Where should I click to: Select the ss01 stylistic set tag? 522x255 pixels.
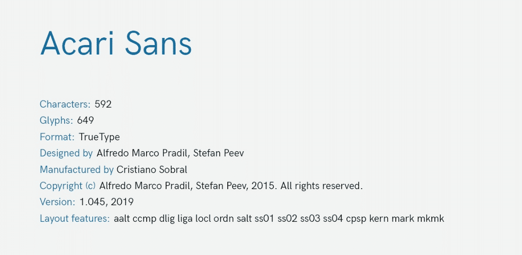[x=264, y=219]
